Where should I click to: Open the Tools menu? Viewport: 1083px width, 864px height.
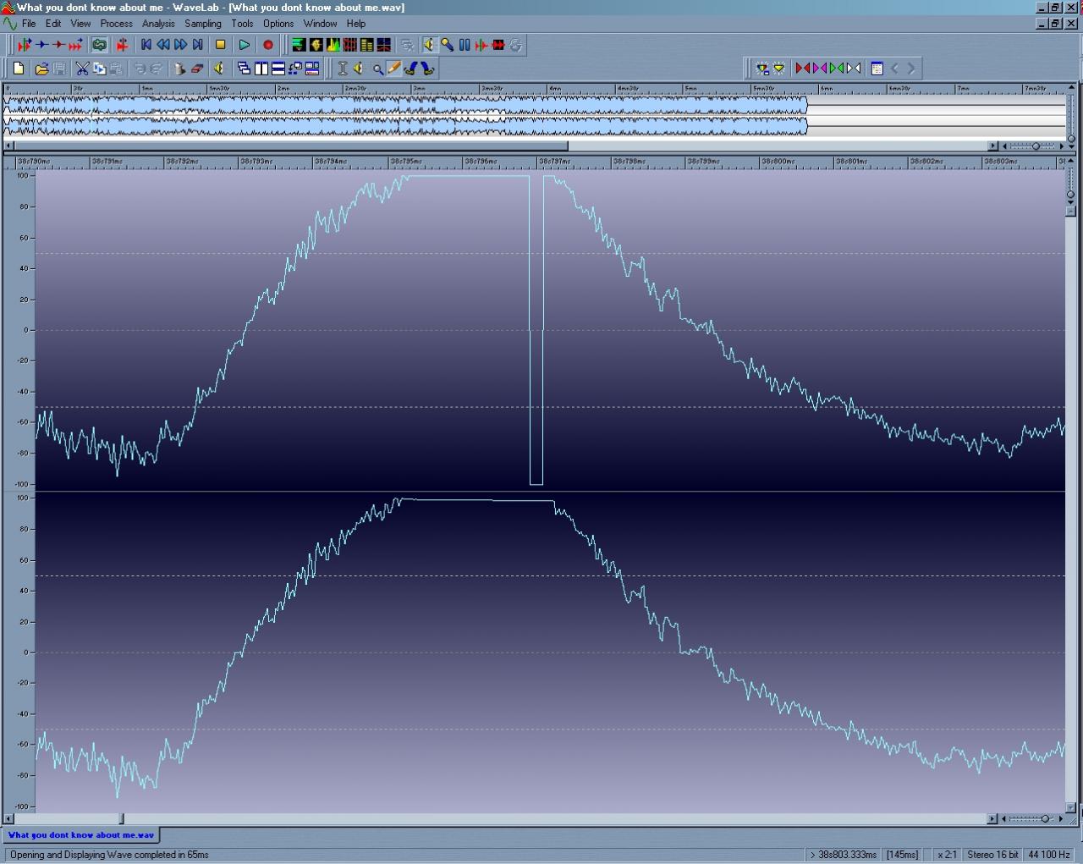click(242, 24)
